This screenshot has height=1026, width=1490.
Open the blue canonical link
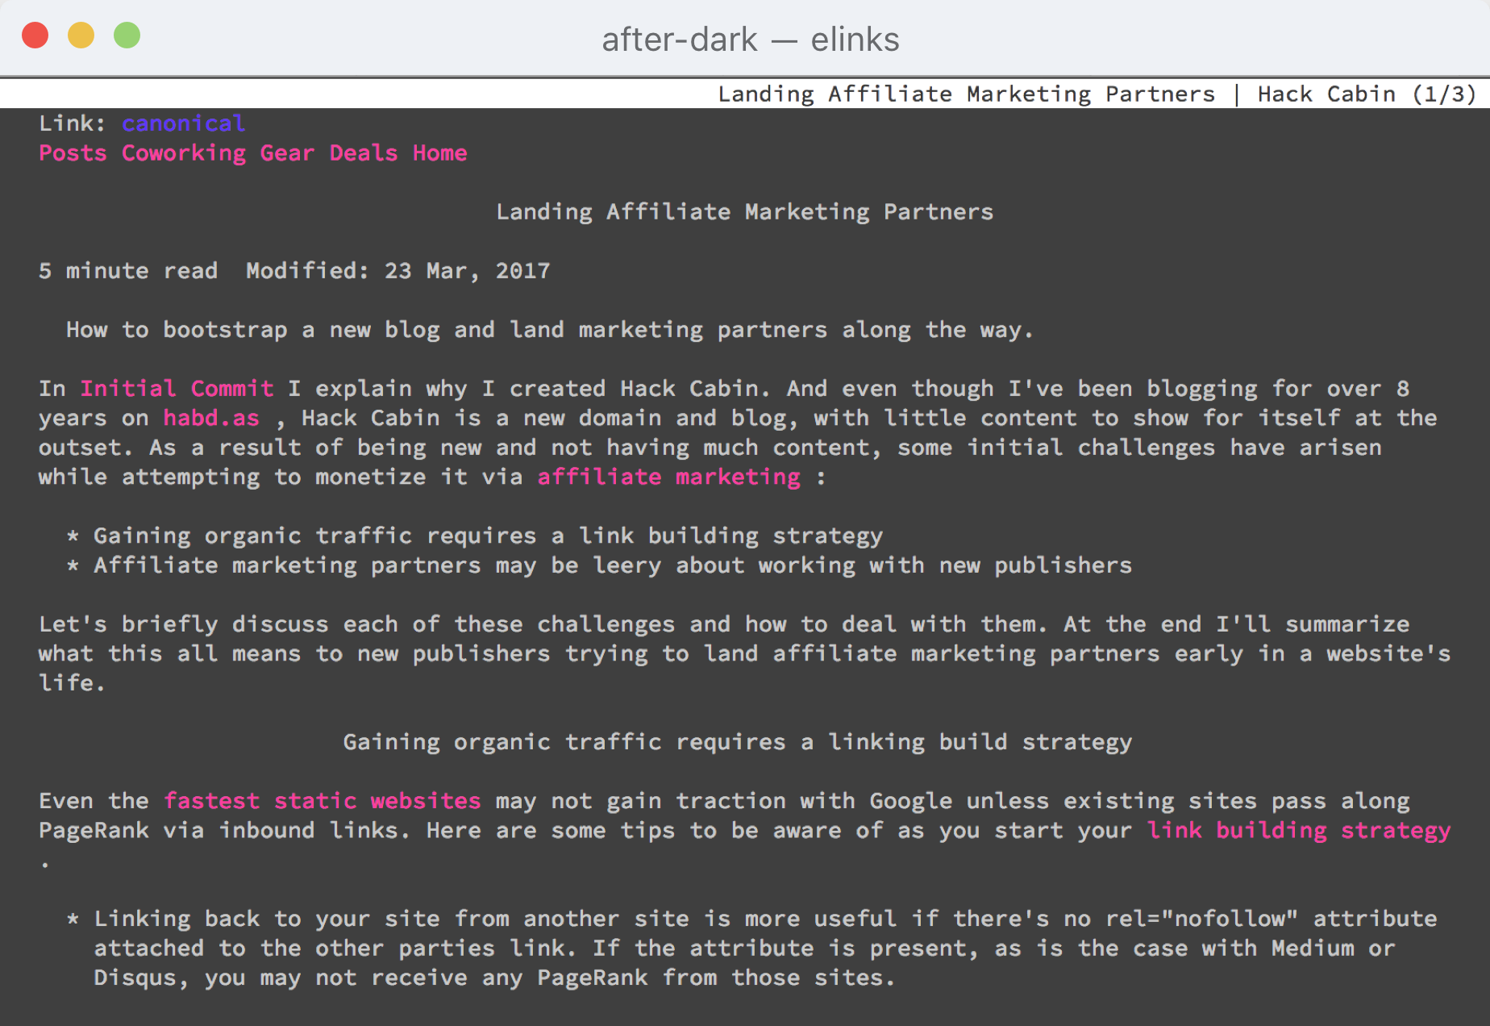tap(183, 123)
